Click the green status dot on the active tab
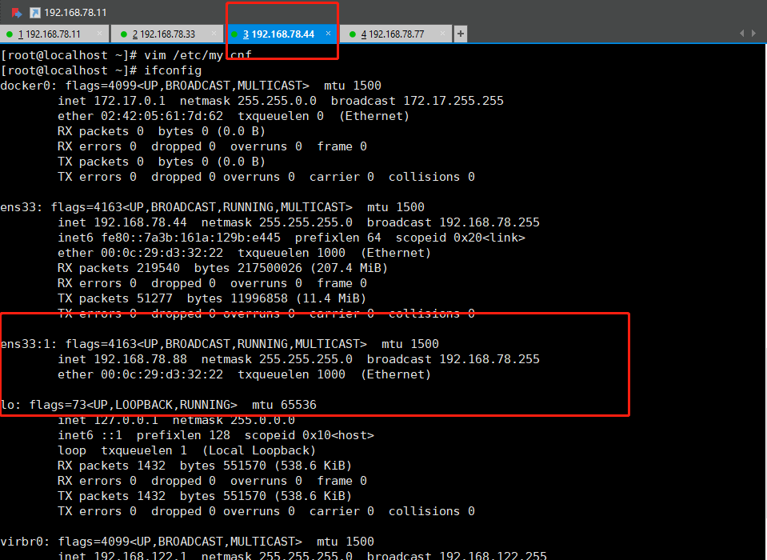767x560 pixels. [x=233, y=34]
